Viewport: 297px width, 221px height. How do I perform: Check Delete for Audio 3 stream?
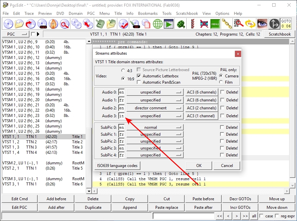point(222,116)
